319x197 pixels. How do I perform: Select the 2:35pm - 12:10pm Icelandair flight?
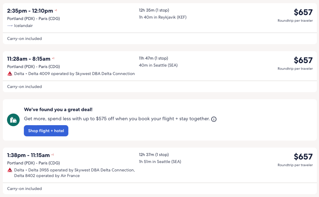(30, 11)
